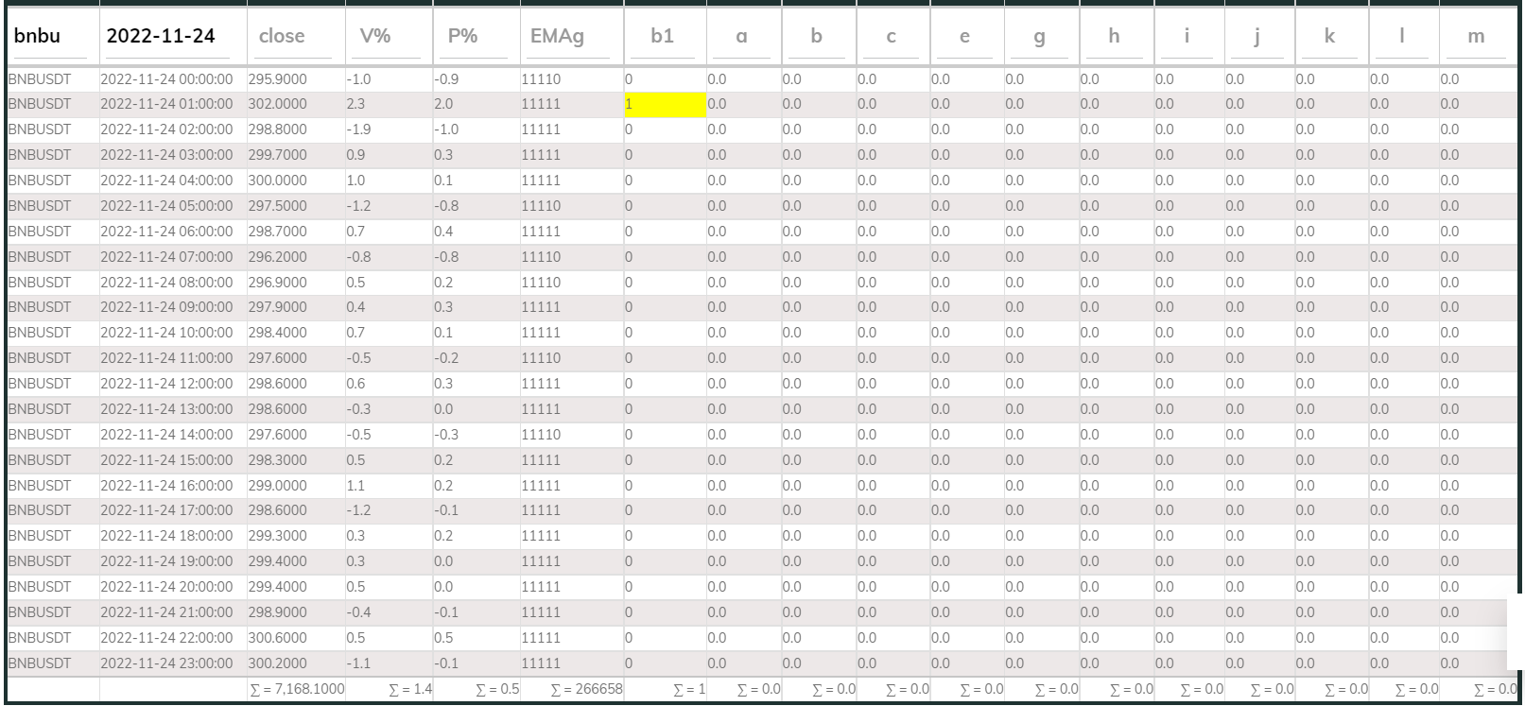The width and height of the screenshot is (1525, 706).
Task: Select the 'm' column header filter
Action: point(1475,37)
